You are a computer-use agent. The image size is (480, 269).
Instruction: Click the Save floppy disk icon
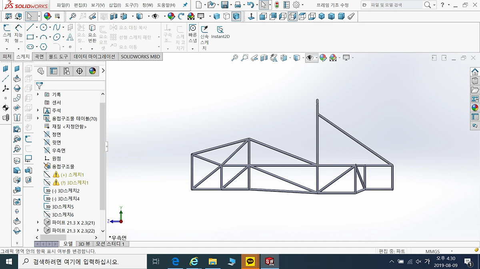pyautogui.click(x=224, y=5)
